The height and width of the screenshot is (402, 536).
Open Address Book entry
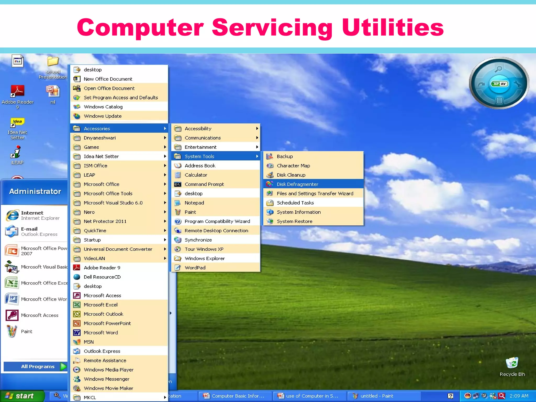(x=216, y=166)
